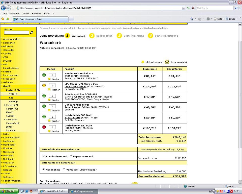Click löschen icon for the IP35 mainboard
242x194 pixels.
point(49,79)
